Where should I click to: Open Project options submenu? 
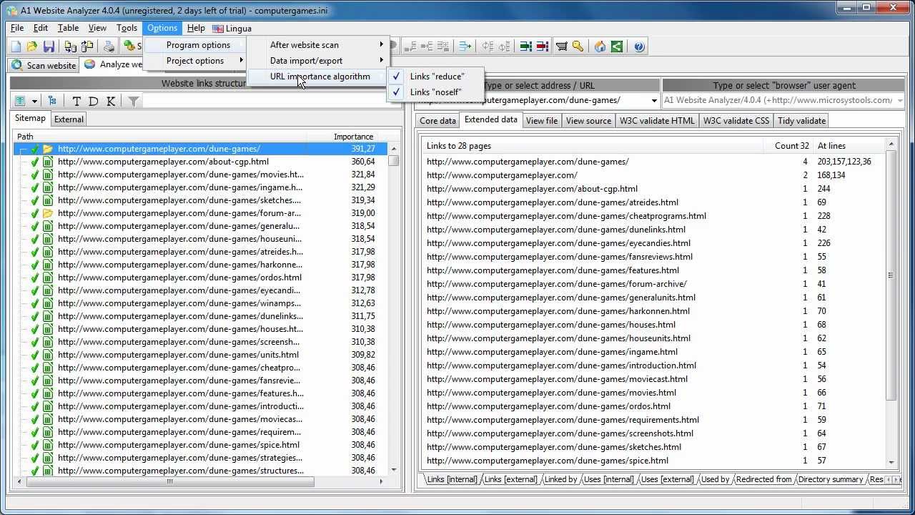[x=194, y=61]
